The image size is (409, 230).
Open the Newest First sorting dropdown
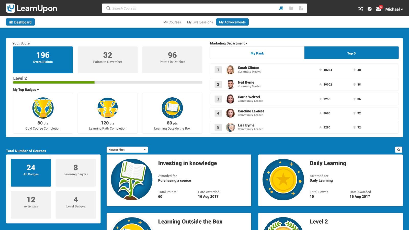coord(127,149)
